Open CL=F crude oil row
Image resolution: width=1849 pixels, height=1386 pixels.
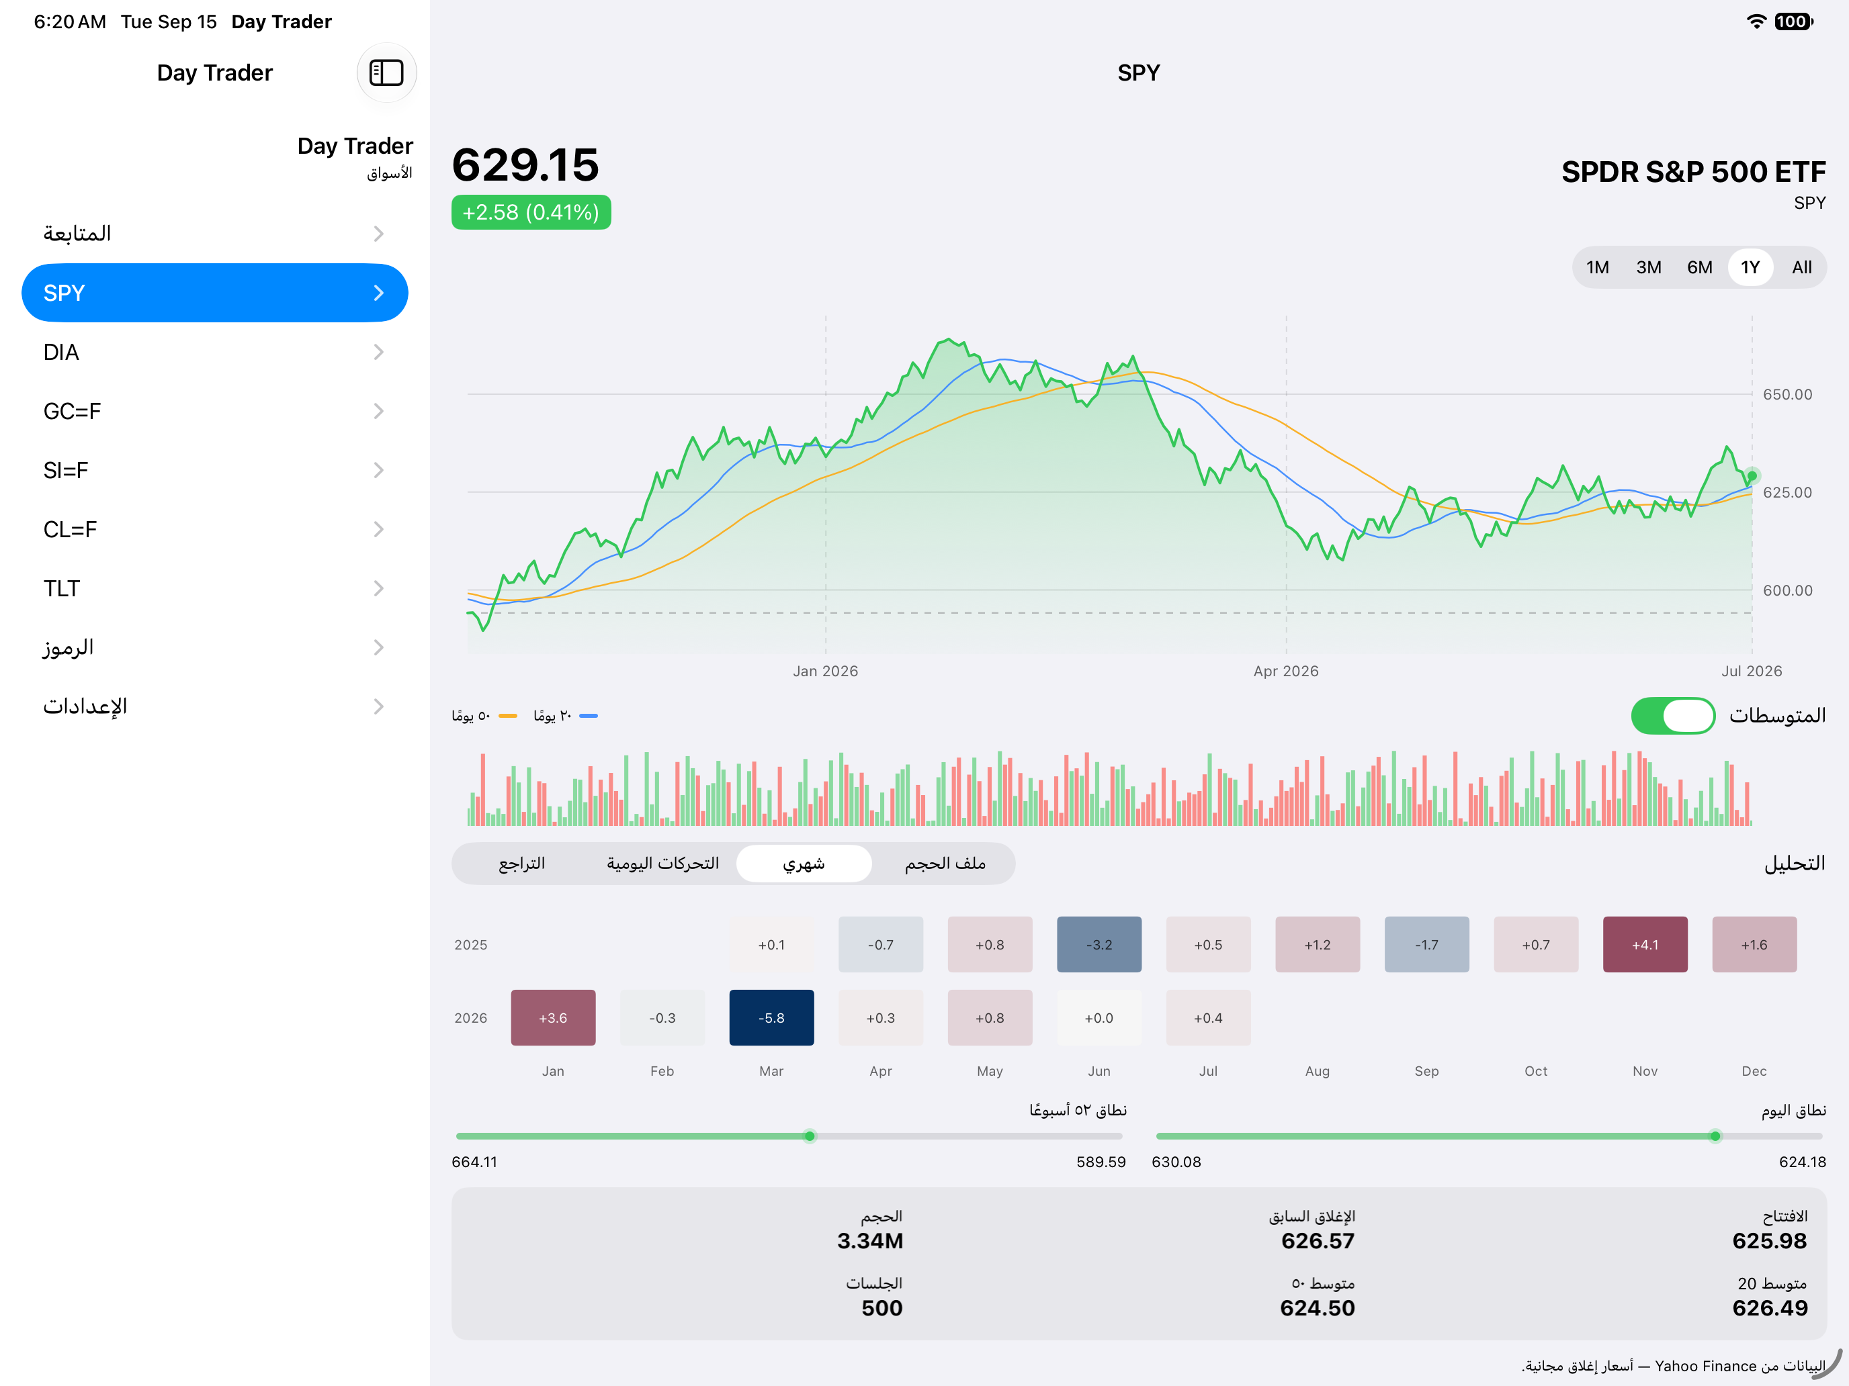pos(215,530)
